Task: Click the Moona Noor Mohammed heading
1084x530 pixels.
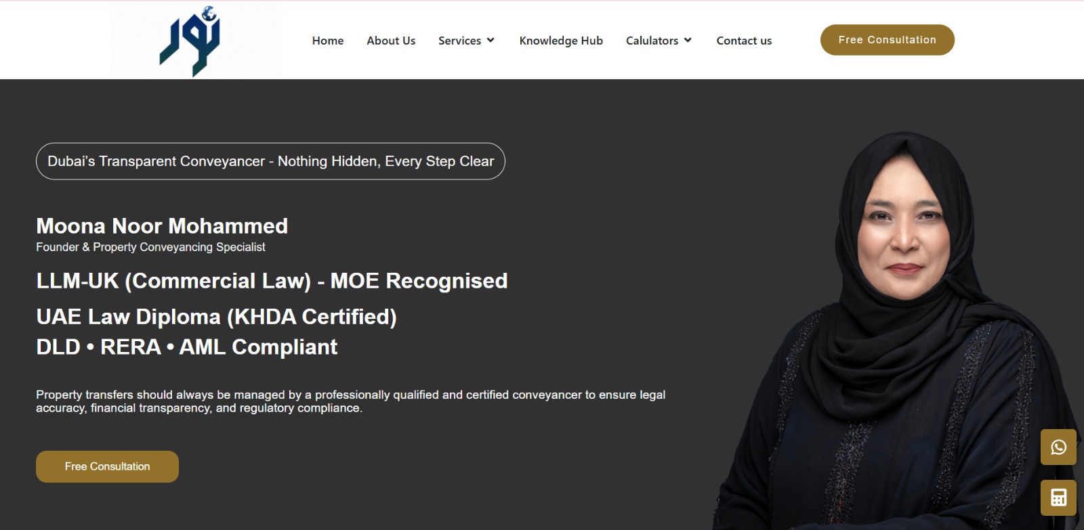Action: (x=162, y=225)
